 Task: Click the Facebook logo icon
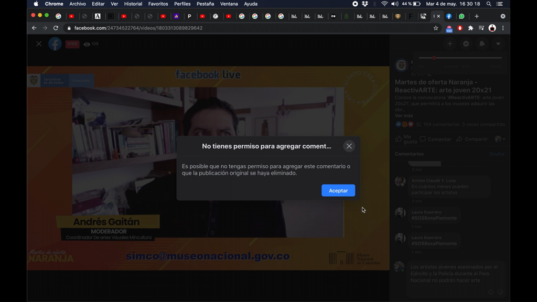point(55,44)
